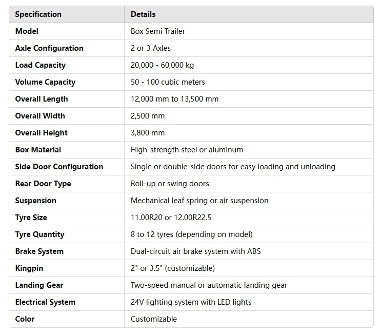This screenshot has height=336, width=382.
Task: Select the Axle Configuration label
Action: [49, 48]
